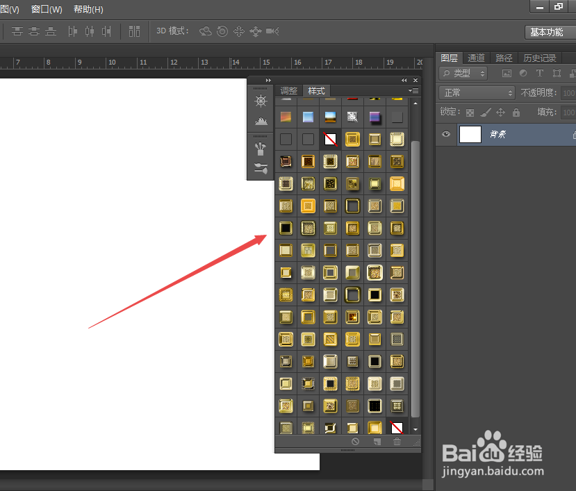Image resolution: width=576 pixels, height=491 pixels.
Task: Click the 填充 fill value field
Action: pyautogui.click(x=568, y=113)
